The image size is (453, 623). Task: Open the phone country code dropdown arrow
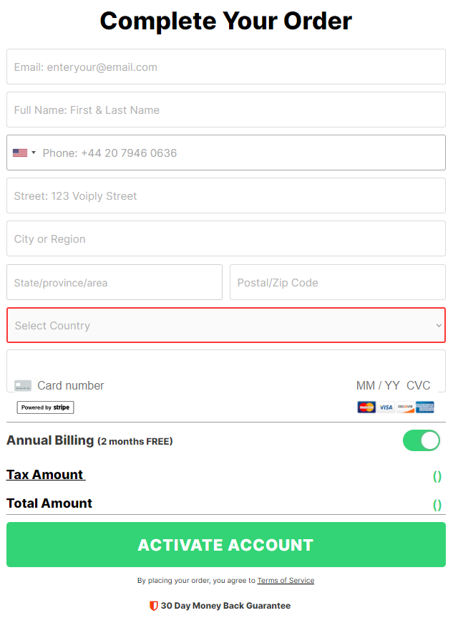[x=34, y=153]
